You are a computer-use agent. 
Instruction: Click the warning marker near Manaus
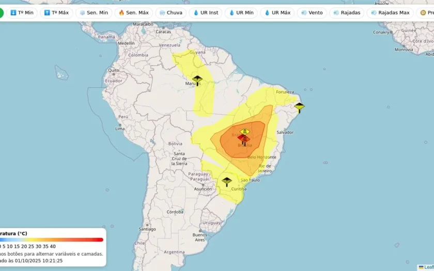[x=197, y=81]
